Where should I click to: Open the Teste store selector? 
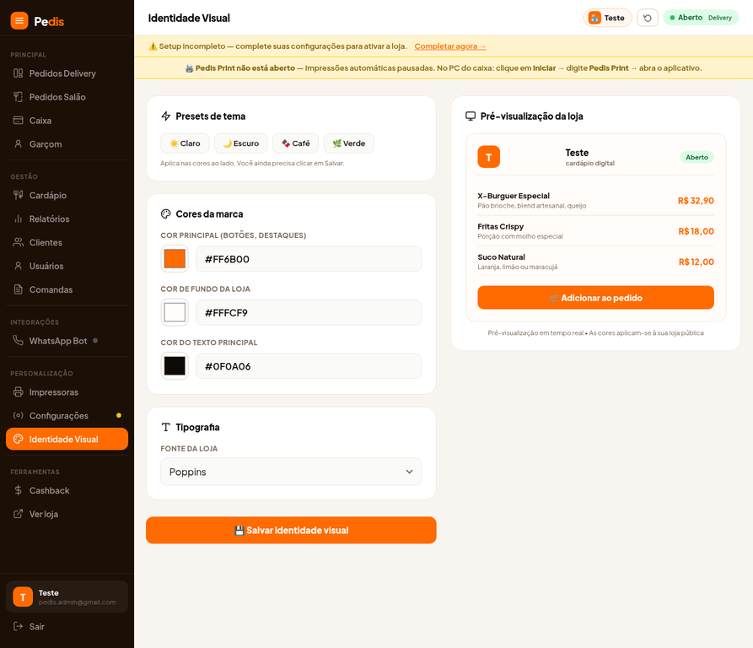pos(607,18)
